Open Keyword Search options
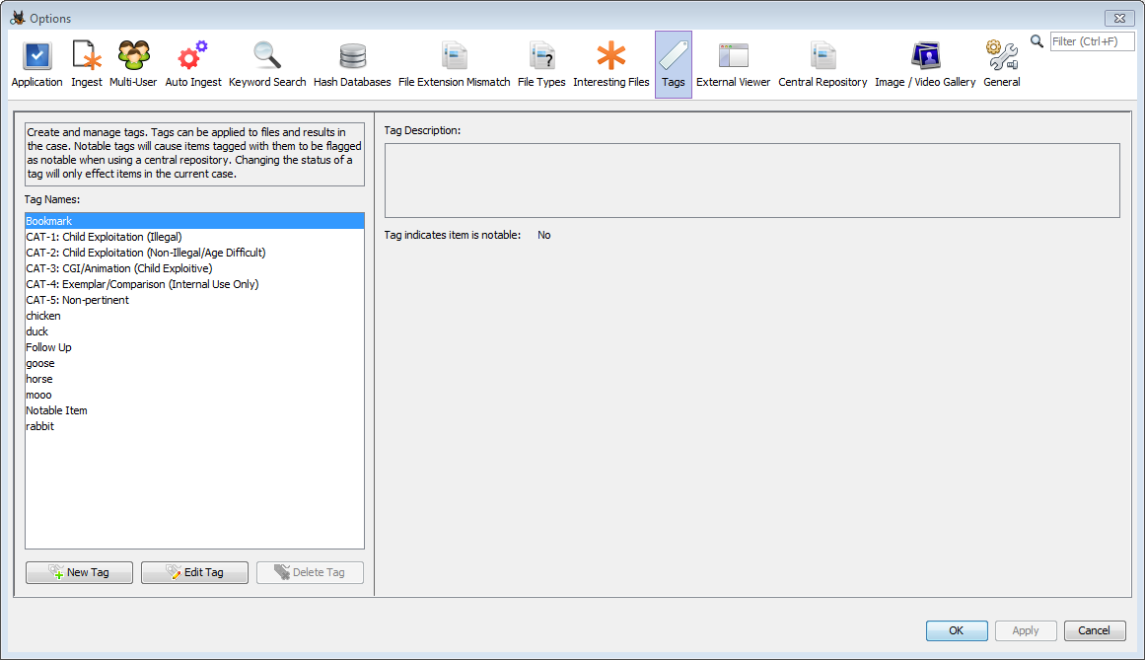 (x=267, y=65)
